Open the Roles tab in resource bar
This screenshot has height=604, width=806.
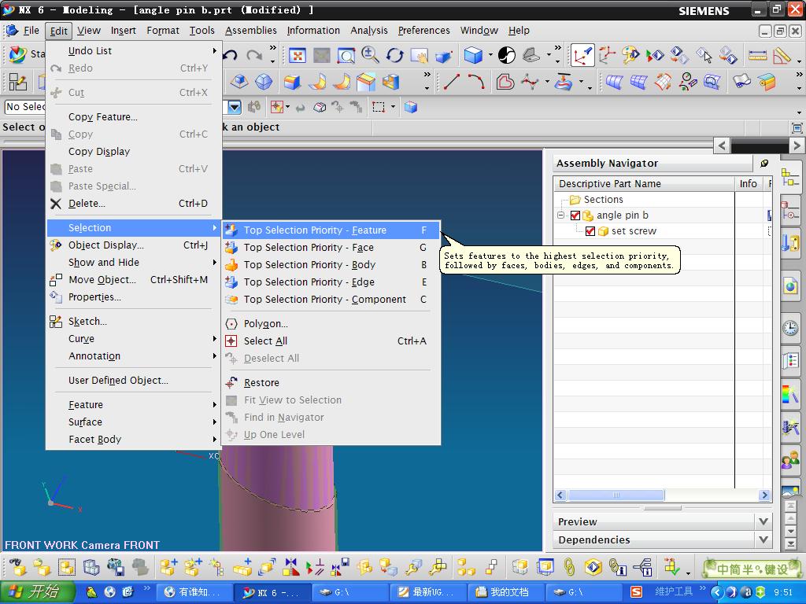click(x=790, y=461)
